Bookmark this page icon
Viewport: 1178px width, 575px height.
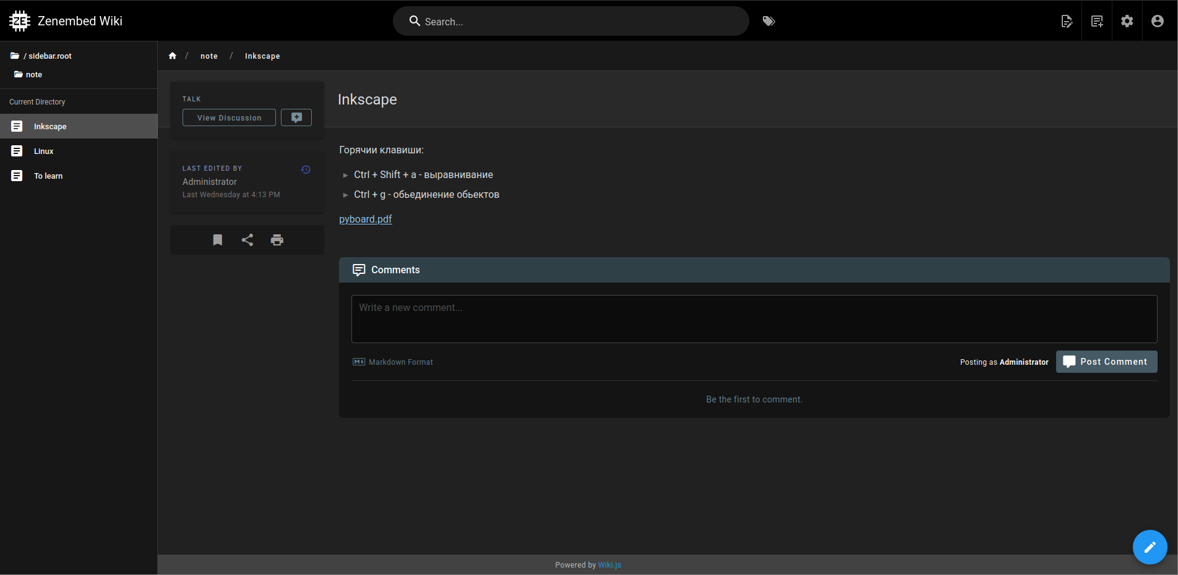pyautogui.click(x=218, y=240)
